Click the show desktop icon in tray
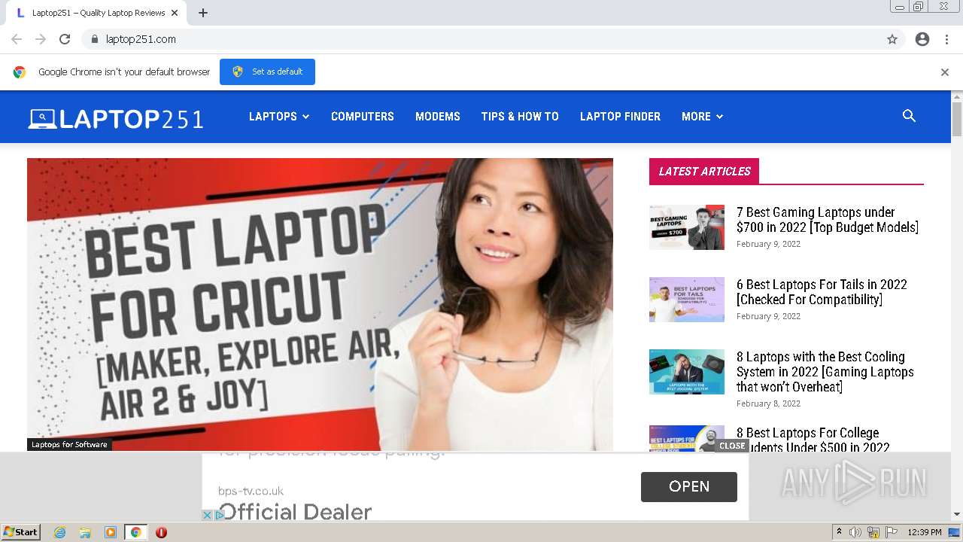This screenshot has height=542, width=963. click(955, 532)
